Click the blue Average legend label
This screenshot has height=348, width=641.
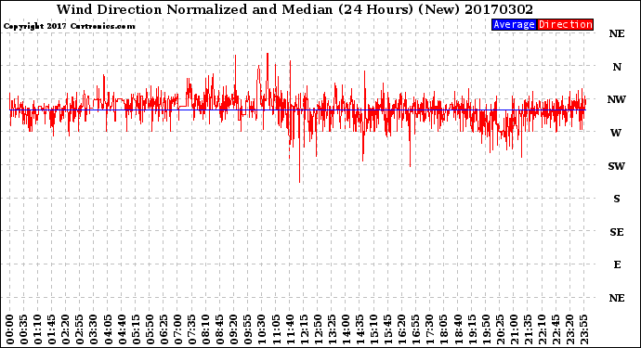[x=514, y=24]
